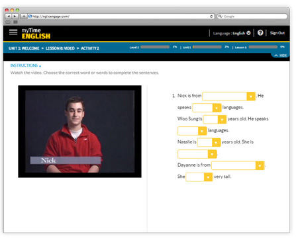This screenshot has width=296, height=238.
Task: Open dropdown after 'Dayanne is from'
Action: 238,165
